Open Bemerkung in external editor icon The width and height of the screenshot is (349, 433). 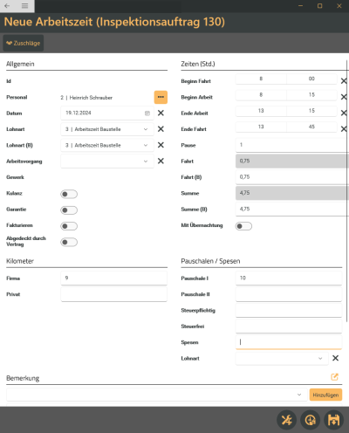pos(335,377)
